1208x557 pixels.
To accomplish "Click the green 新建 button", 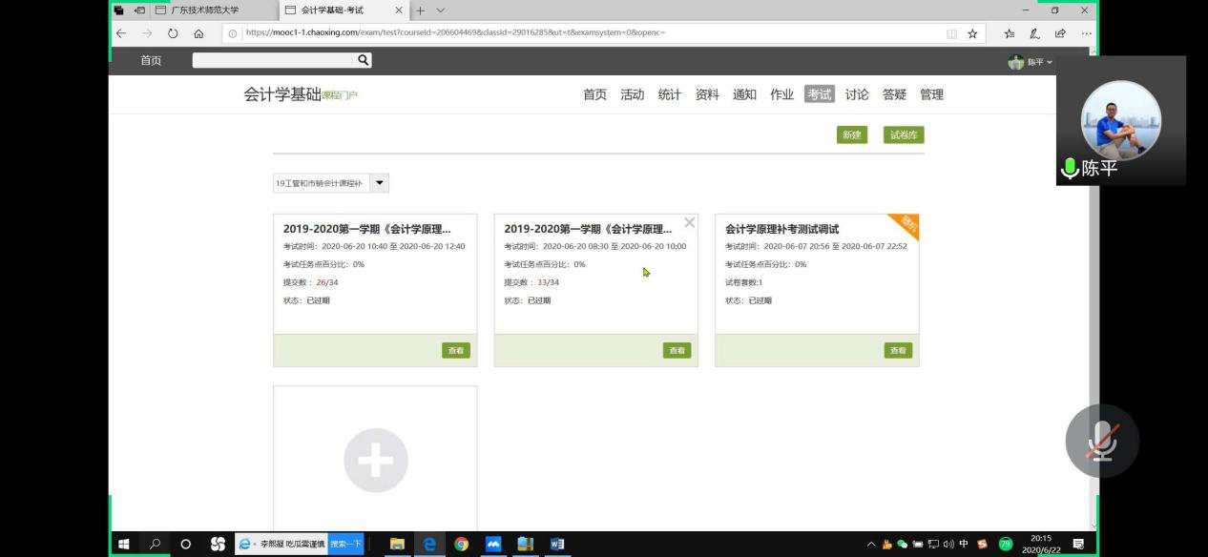I will click(851, 135).
